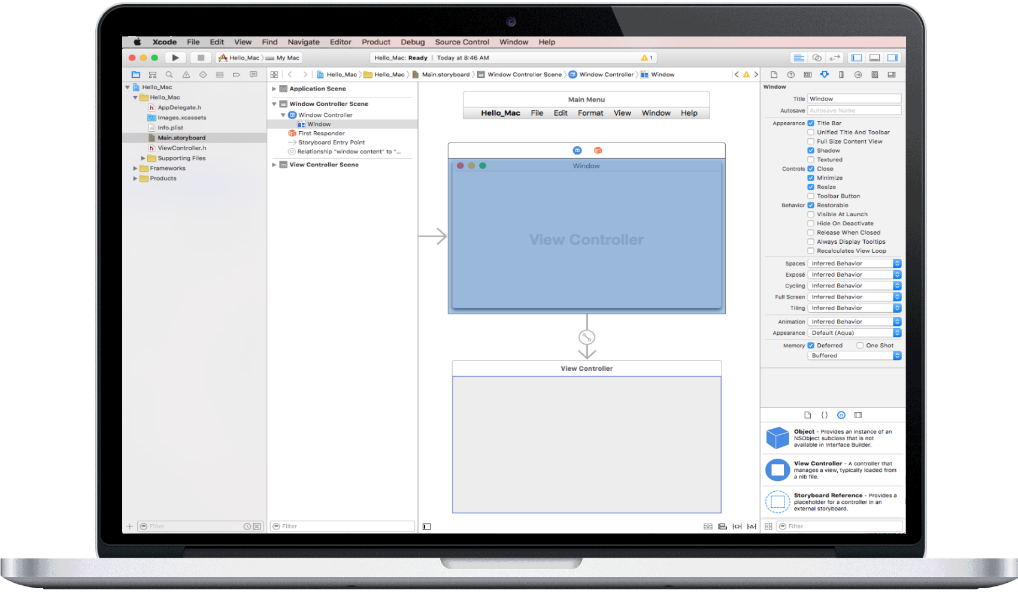Open the Symbol navigator icon
The height and width of the screenshot is (599, 1018).
click(x=153, y=75)
